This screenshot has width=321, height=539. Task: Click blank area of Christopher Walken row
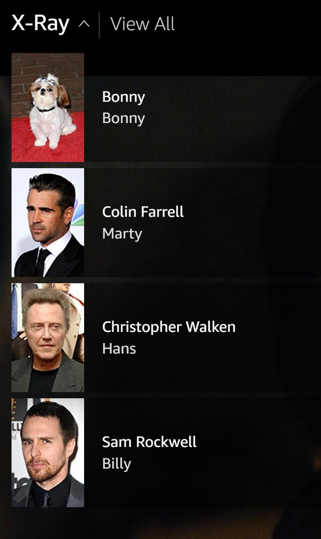(279, 337)
